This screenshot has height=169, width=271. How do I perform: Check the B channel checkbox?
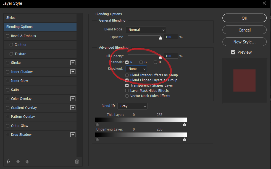point(155,62)
